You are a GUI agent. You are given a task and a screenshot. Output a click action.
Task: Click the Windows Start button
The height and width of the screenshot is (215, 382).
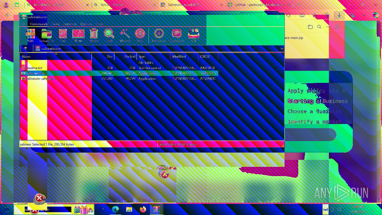point(6,209)
